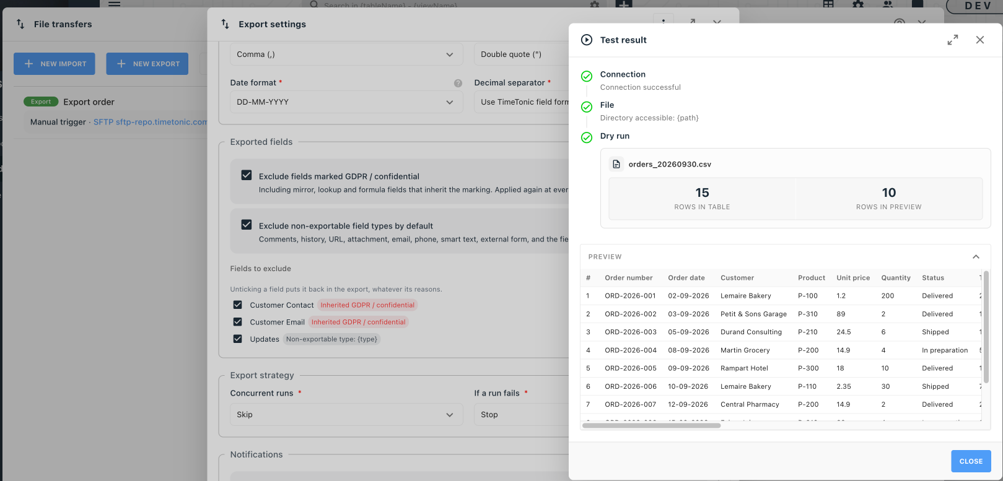Viewport: 1003px width, 481px height.
Task: Close the Test result panel with X
Action: pos(980,40)
